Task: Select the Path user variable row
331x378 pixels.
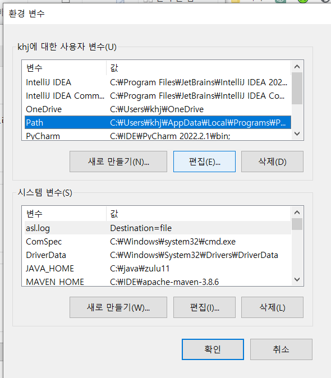Action: coord(158,123)
